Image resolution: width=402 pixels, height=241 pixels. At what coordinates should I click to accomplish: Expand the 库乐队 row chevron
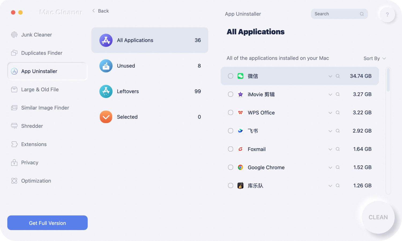coord(330,186)
